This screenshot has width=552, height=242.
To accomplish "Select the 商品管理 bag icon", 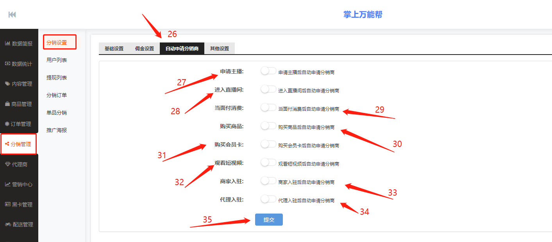I will pyautogui.click(x=7, y=104).
